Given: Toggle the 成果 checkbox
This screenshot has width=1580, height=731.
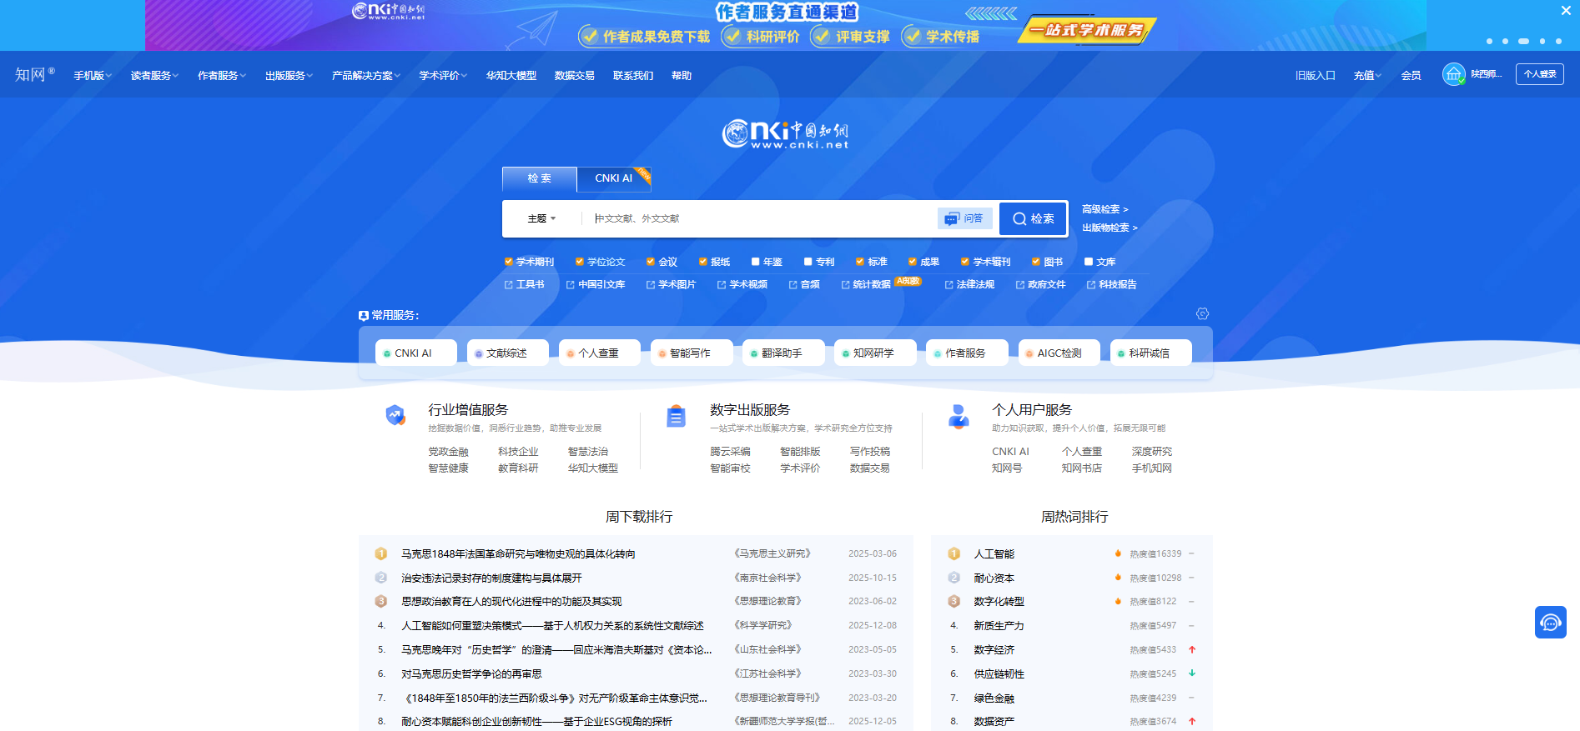Looking at the screenshot, I should [x=913, y=262].
